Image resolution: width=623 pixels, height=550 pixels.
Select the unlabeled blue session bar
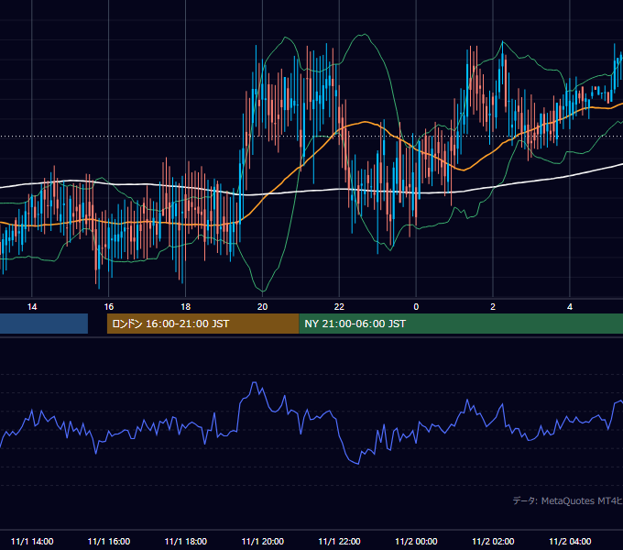44,324
